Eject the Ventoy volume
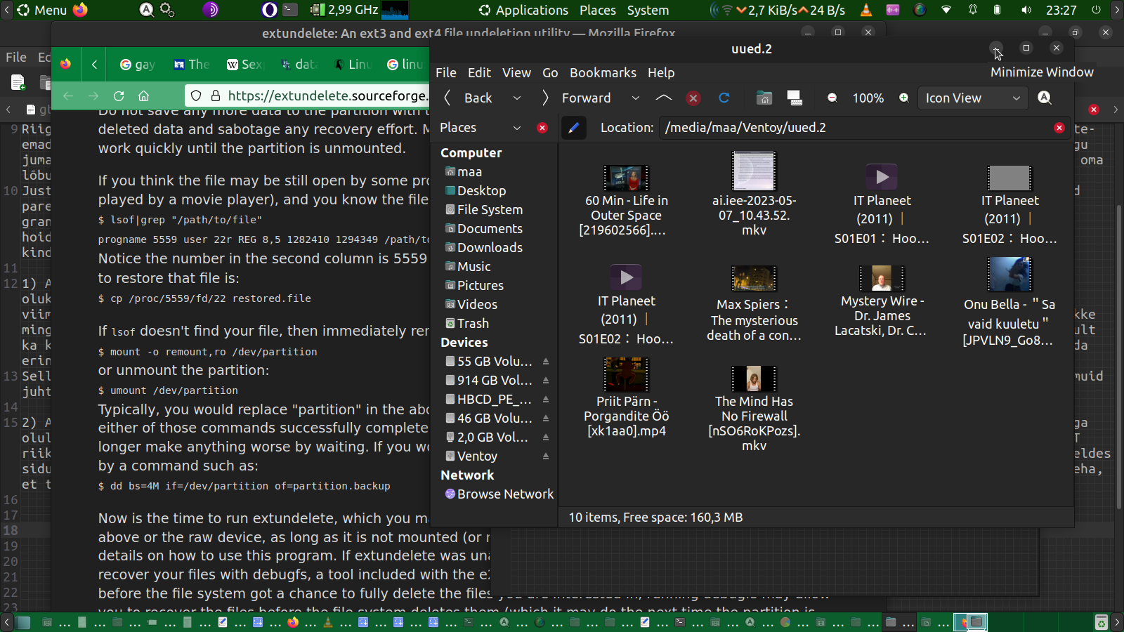This screenshot has height=632, width=1124. point(546,456)
